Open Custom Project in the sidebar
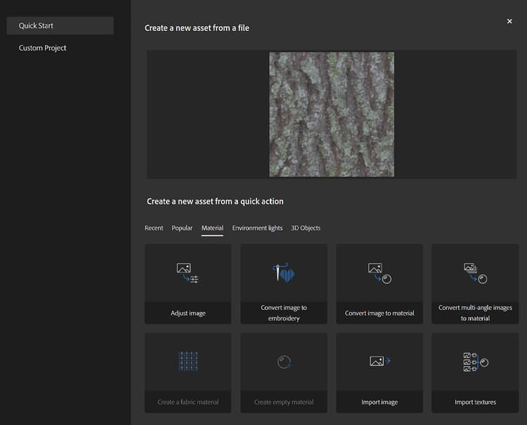 click(x=42, y=48)
